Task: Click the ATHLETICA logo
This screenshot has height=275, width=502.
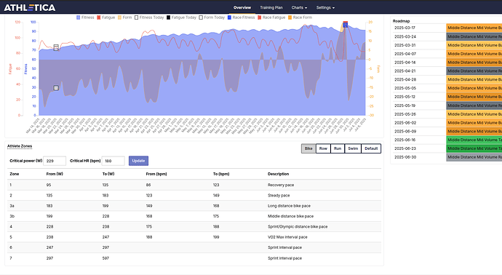Action: click(x=29, y=8)
